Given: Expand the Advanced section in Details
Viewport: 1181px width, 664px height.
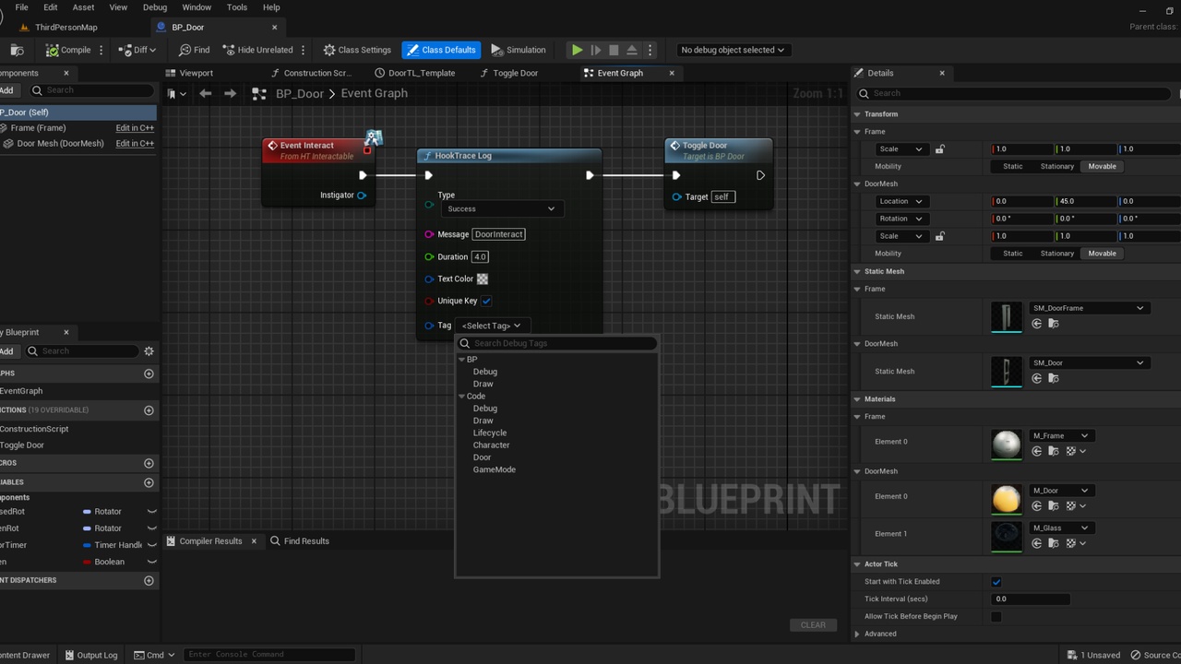Looking at the screenshot, I should click(857, 634).
